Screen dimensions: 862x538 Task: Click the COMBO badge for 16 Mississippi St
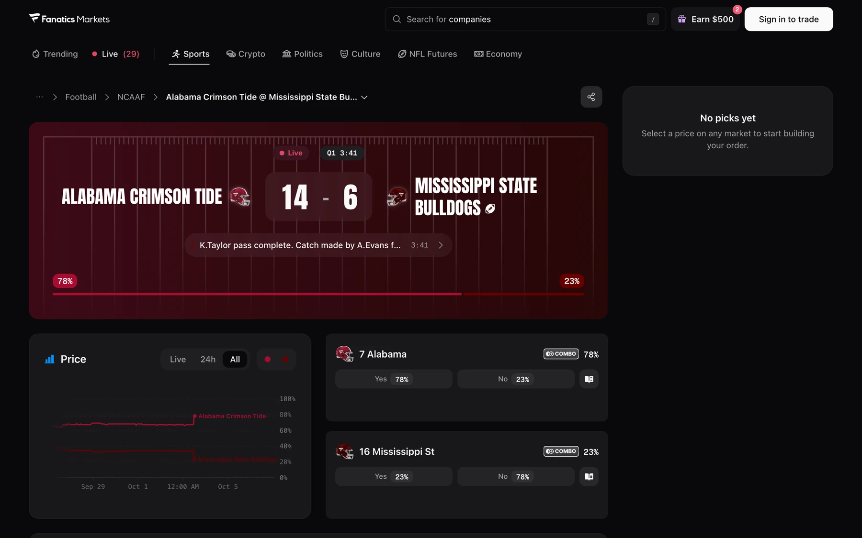(x=561, y=451)
